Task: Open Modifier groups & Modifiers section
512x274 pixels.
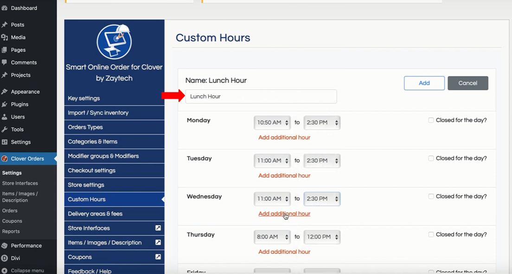Action: pyautogui.click(x=114, y=156)
